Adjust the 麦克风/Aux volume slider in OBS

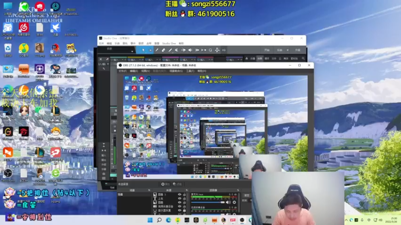coord(208,202)
